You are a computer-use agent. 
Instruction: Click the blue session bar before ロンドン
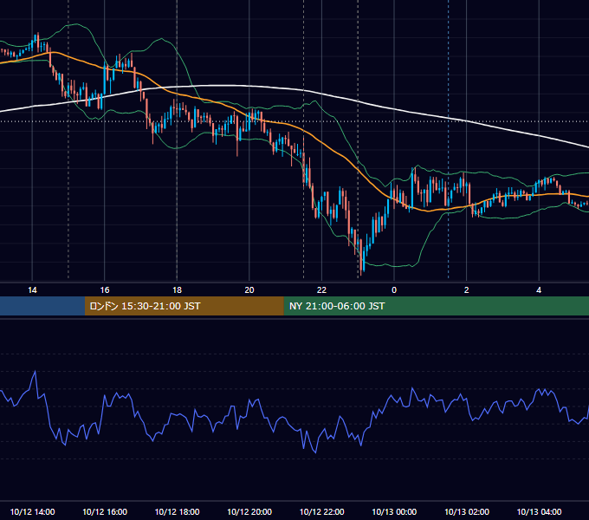click(42, 306)
